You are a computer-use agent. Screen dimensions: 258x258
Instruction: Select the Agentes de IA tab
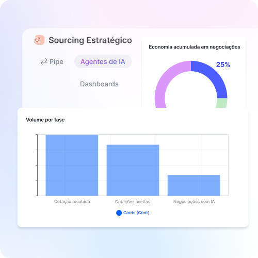tap(103, 61)
